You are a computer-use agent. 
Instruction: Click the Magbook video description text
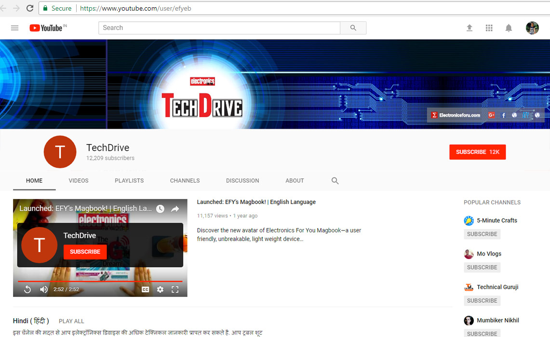click(x=279, y=235)
